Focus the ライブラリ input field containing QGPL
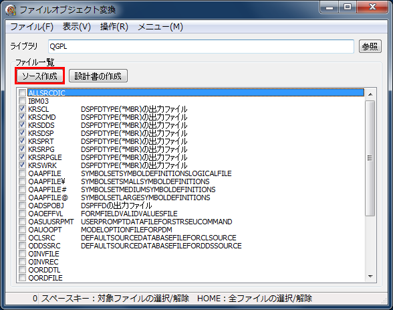Image resolution: width=393 pixels, height=310 pixels. 201,46
